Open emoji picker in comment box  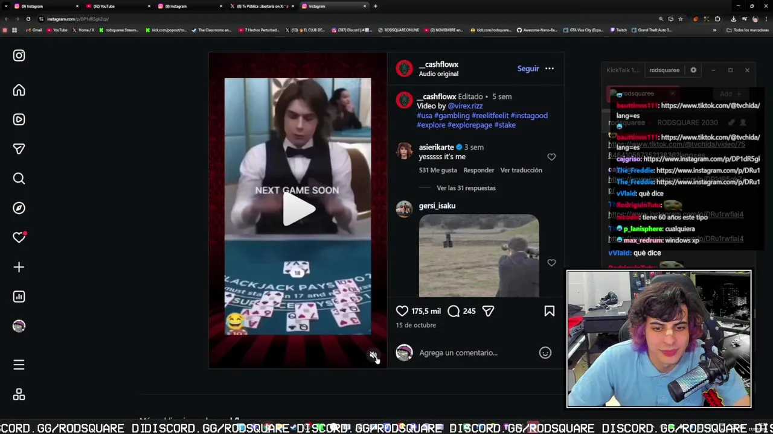coord(545,353)
